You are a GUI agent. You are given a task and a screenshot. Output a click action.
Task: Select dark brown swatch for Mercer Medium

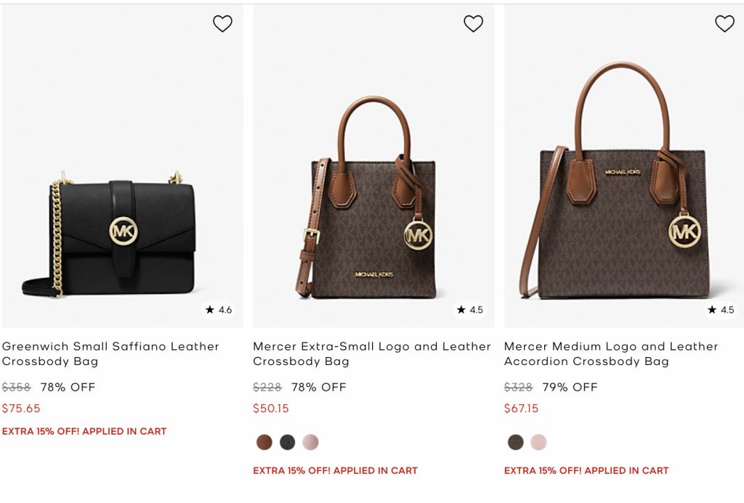coord(516,442)
